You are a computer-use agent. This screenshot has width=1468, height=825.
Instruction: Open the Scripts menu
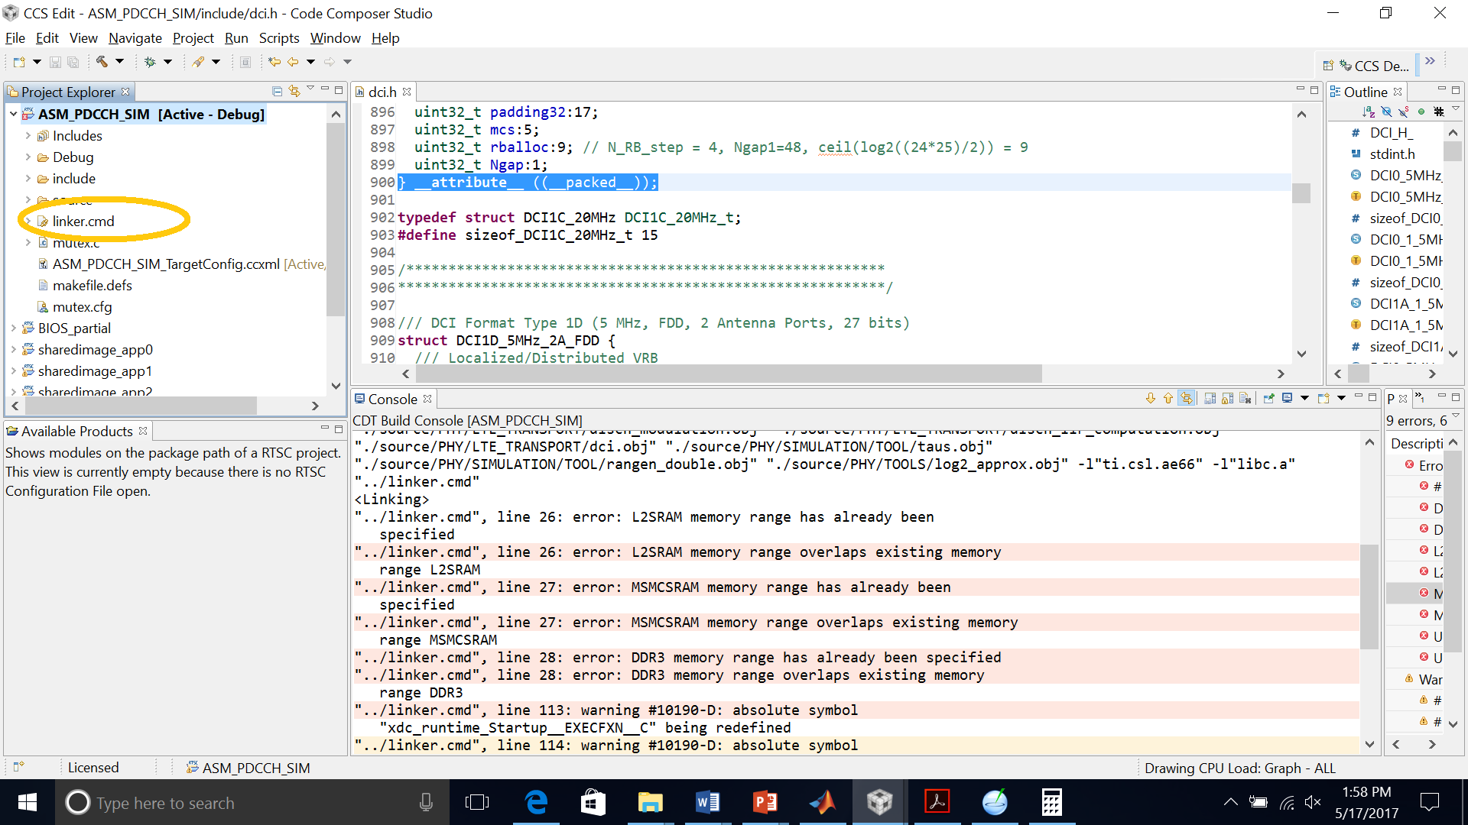279,37
